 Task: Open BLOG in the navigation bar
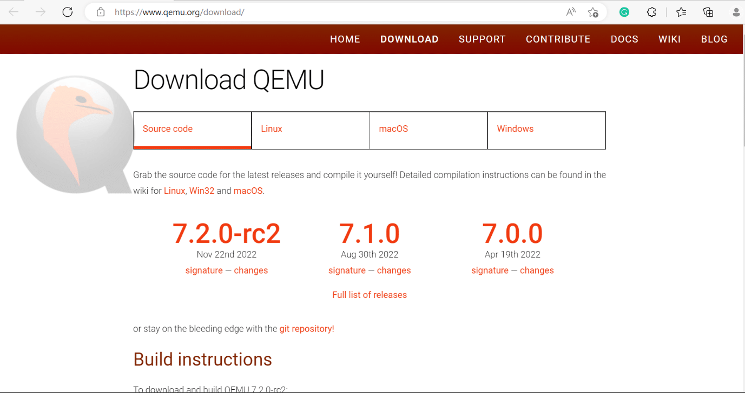pyautogui.click(x=714, y=39)
